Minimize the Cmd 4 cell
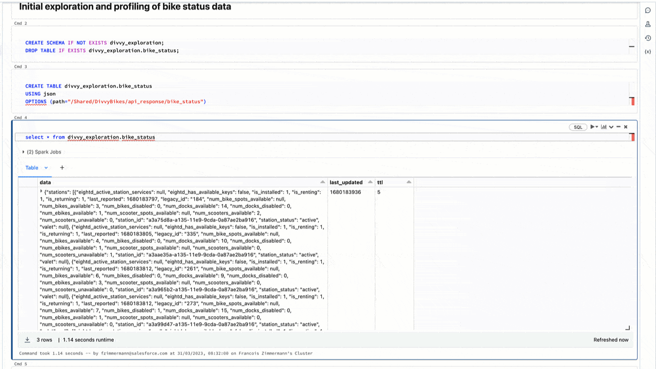 pos(619,127)
